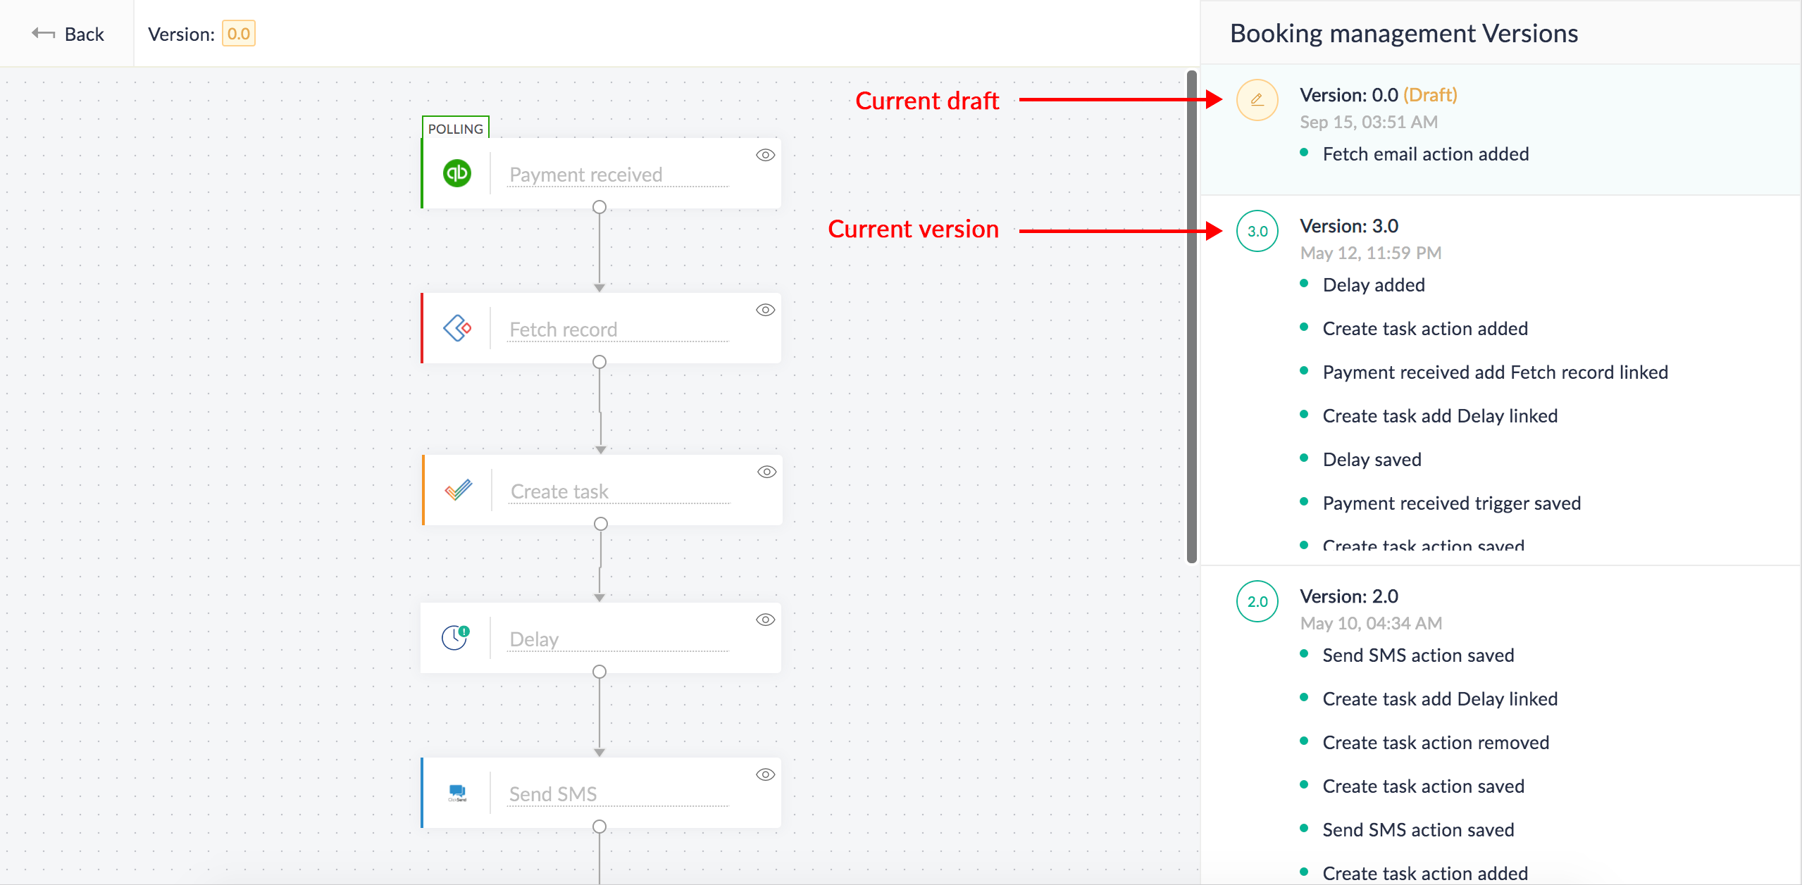Select the 3.0 version circle badge
This screenshot has width=1802, height=885.
click(x=1256, y=231)
